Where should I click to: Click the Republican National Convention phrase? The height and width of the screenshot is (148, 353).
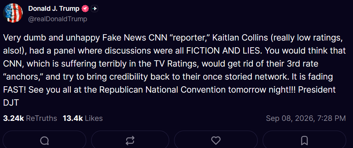[x=162, y=90]
